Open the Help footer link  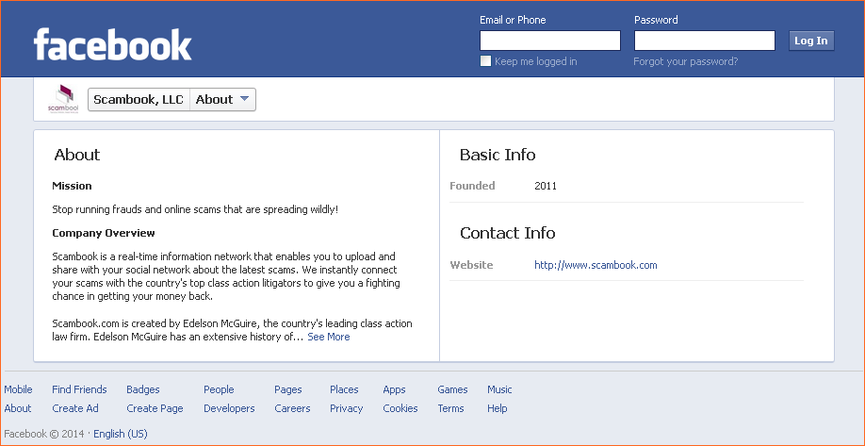[497, 408]
